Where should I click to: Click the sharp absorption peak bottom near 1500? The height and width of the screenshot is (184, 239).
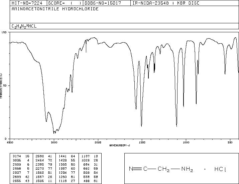pyautogui.click(x=142, y=126)
